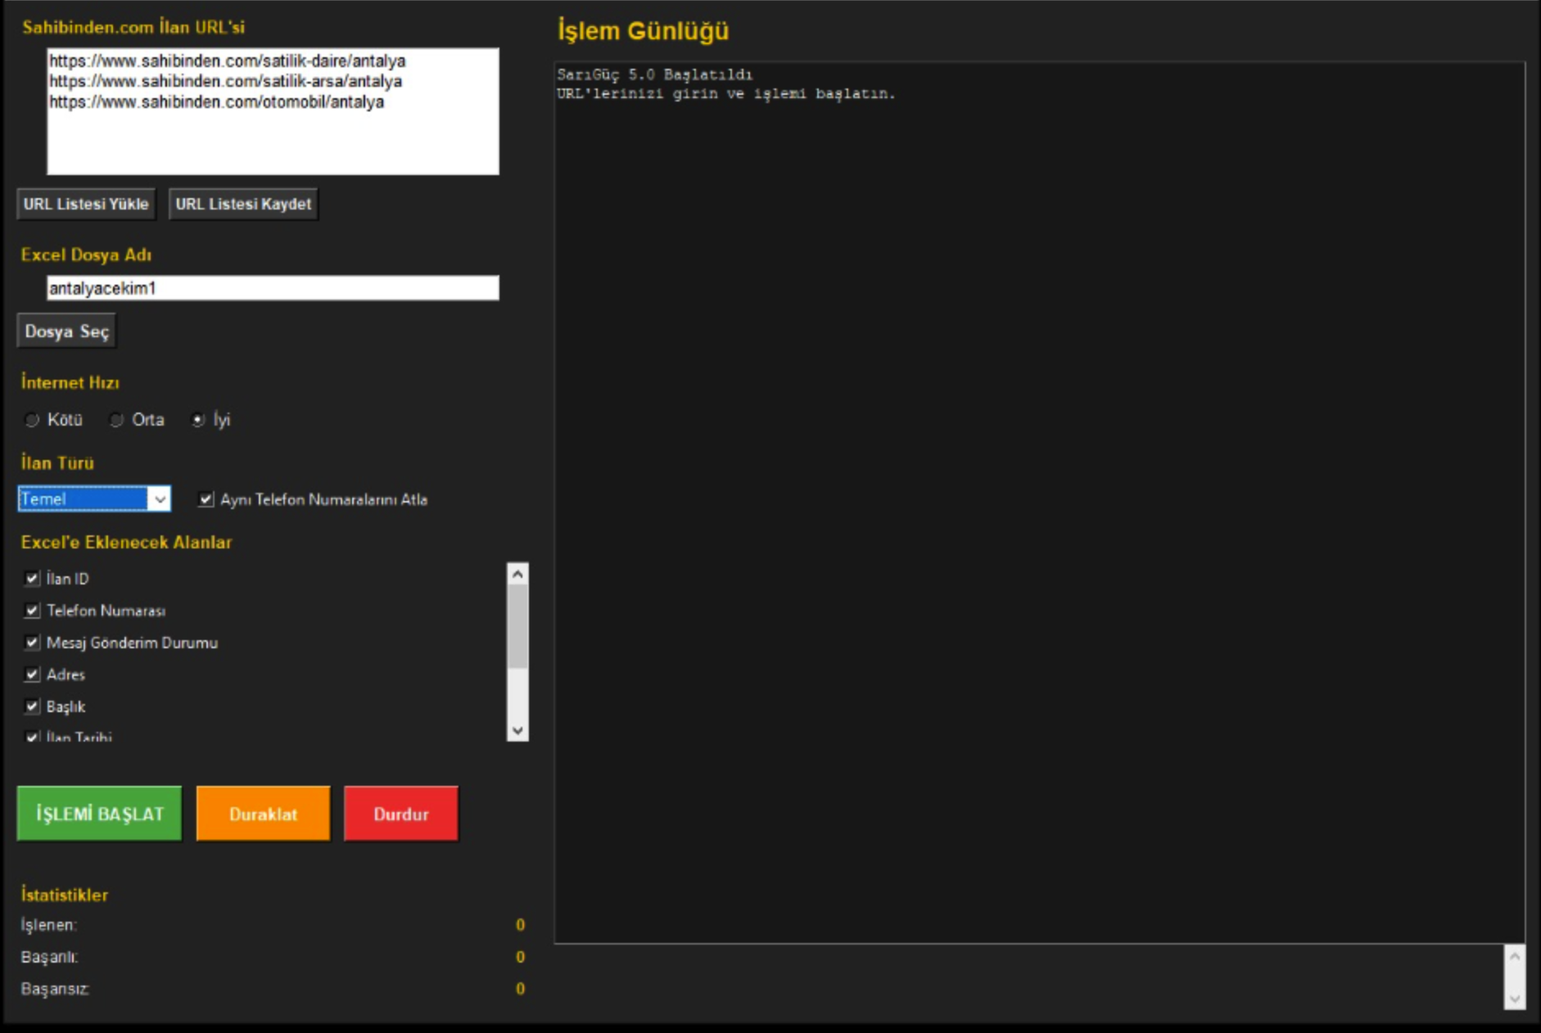Open the Dosya Seç file chooser
The image size is (1541, 1033).
[66, 332]
